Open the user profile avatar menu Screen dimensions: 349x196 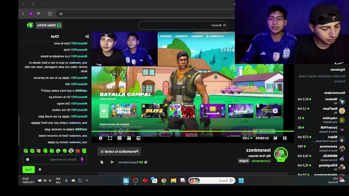coord(30,25)
